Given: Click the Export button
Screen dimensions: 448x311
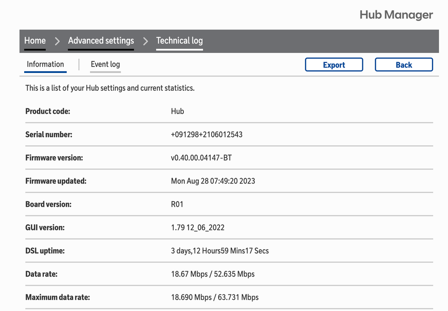Looking at the screenshot, I should click(334, 64).
